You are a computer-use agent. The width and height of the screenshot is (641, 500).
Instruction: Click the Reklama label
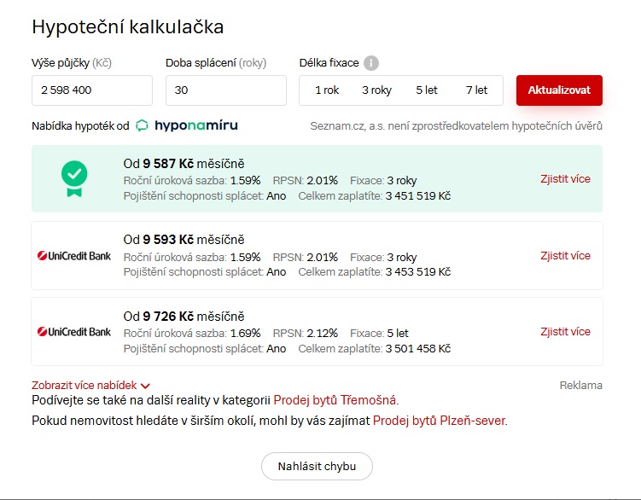pyautogui.click(x=581, y=385)
